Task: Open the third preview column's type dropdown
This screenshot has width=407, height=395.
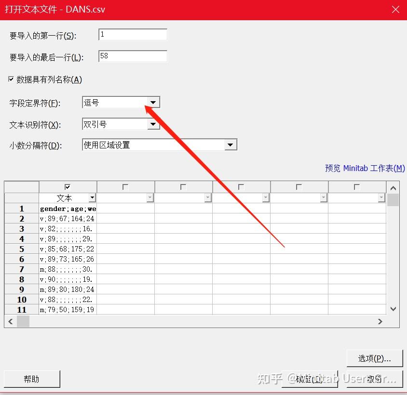Action: click(x=207, y=197)
